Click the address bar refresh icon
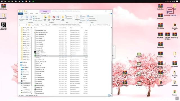This screenshot has height=101, width=180. [91, 25]
